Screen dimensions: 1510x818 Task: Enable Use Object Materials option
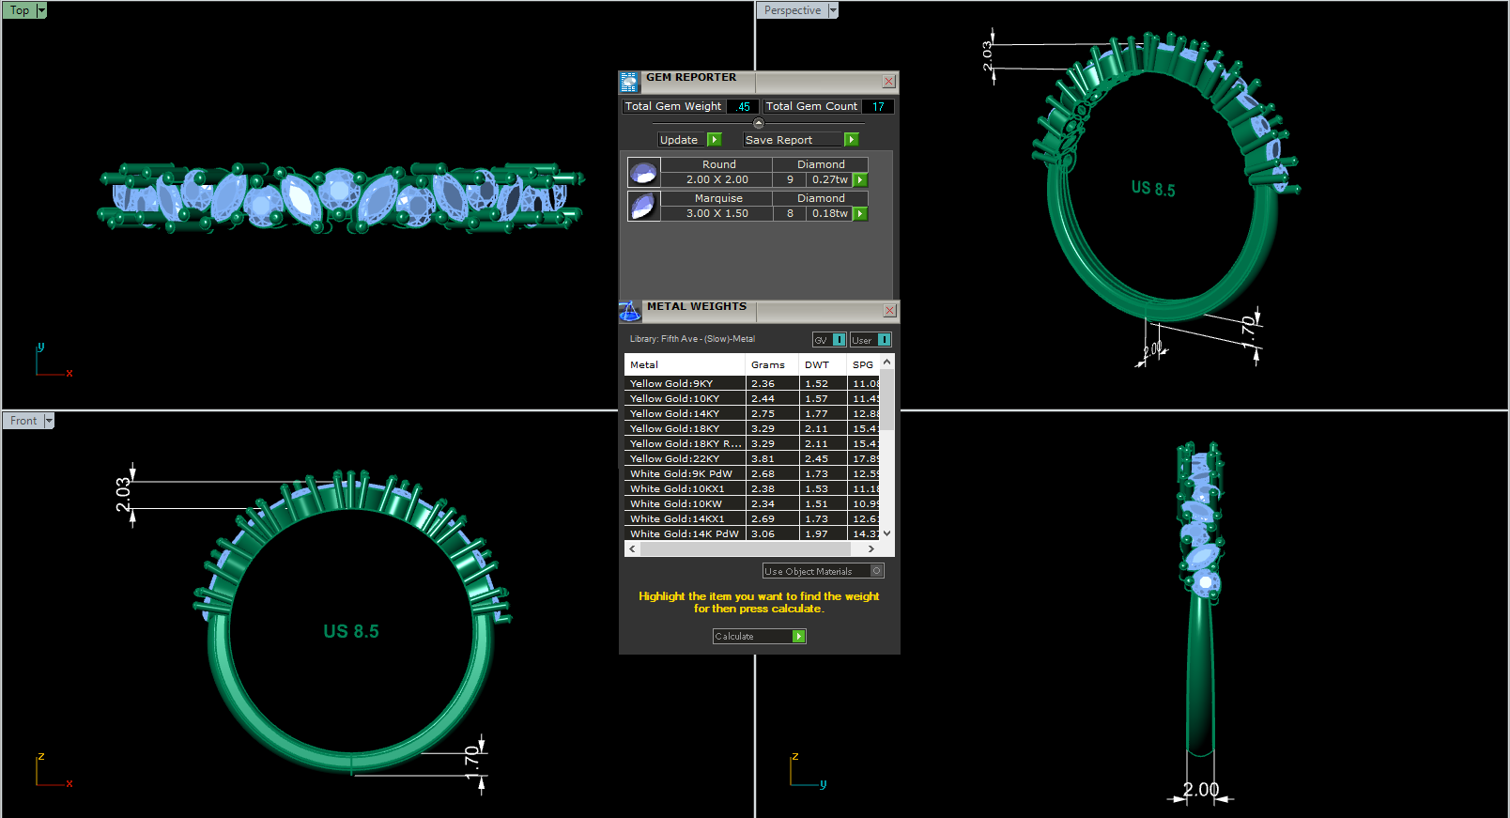(x=876, y=571)
